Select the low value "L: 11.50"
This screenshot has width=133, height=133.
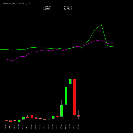click(x=68, y=9)
